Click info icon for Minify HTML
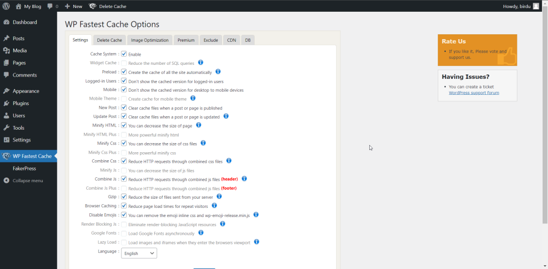 click(x=199, y=125)
